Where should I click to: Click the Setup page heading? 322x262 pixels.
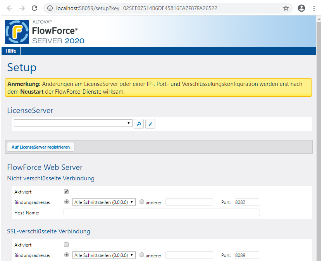[x=22, y=67]
